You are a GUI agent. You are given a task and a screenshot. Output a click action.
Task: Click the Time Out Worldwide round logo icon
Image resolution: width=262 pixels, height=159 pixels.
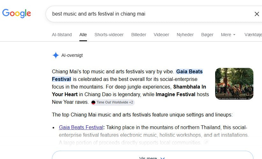(93, 103)
